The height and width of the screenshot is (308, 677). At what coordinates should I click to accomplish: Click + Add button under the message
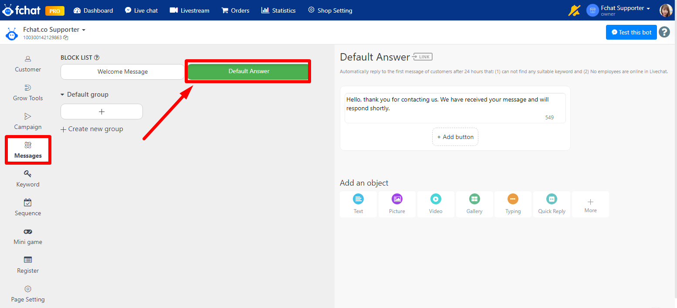[455, 137]
